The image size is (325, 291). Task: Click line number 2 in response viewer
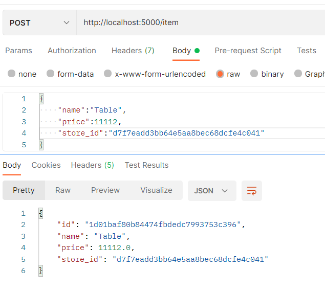point(23,225)
